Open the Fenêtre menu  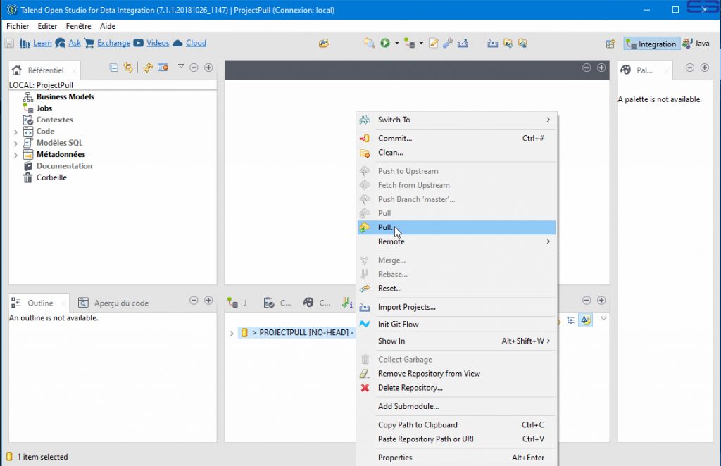click(78, 26)
